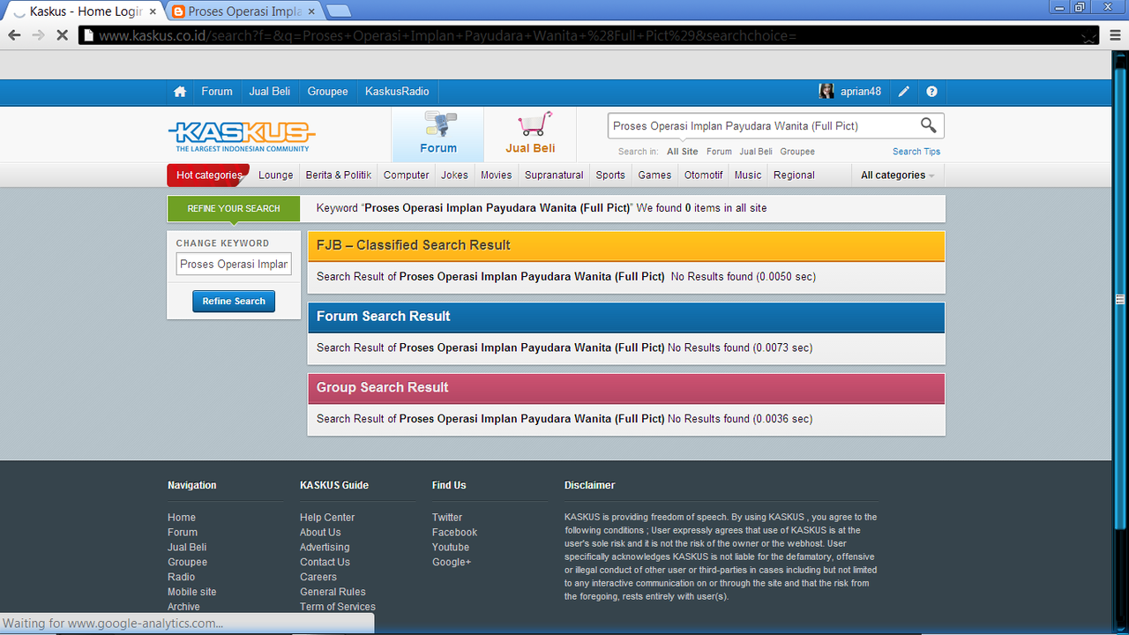Select the Computer category
Screen dimensions: 1129x635
pos(406,175)
